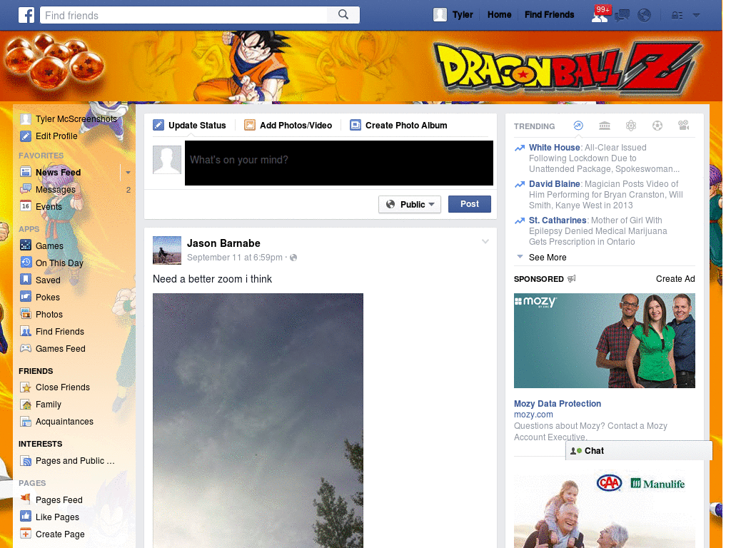Switch to the Add Photos/Video tab
Viewport: 731px width, 548px height.
[x=288, y=125]
